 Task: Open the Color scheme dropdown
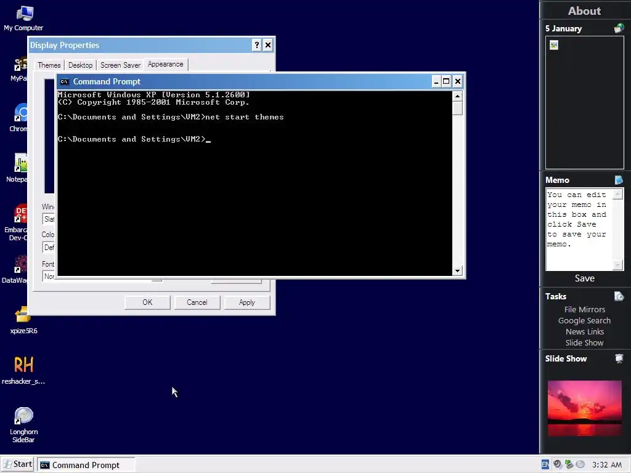point(49,248)
